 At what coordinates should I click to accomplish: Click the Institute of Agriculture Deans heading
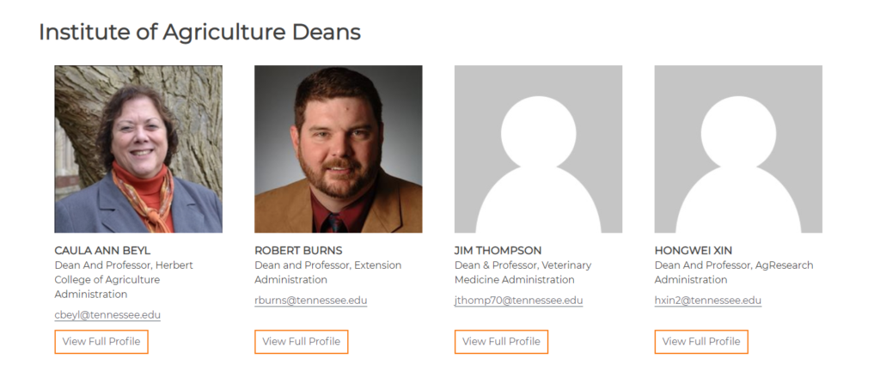pyautogui.click(x=199, y=32)
